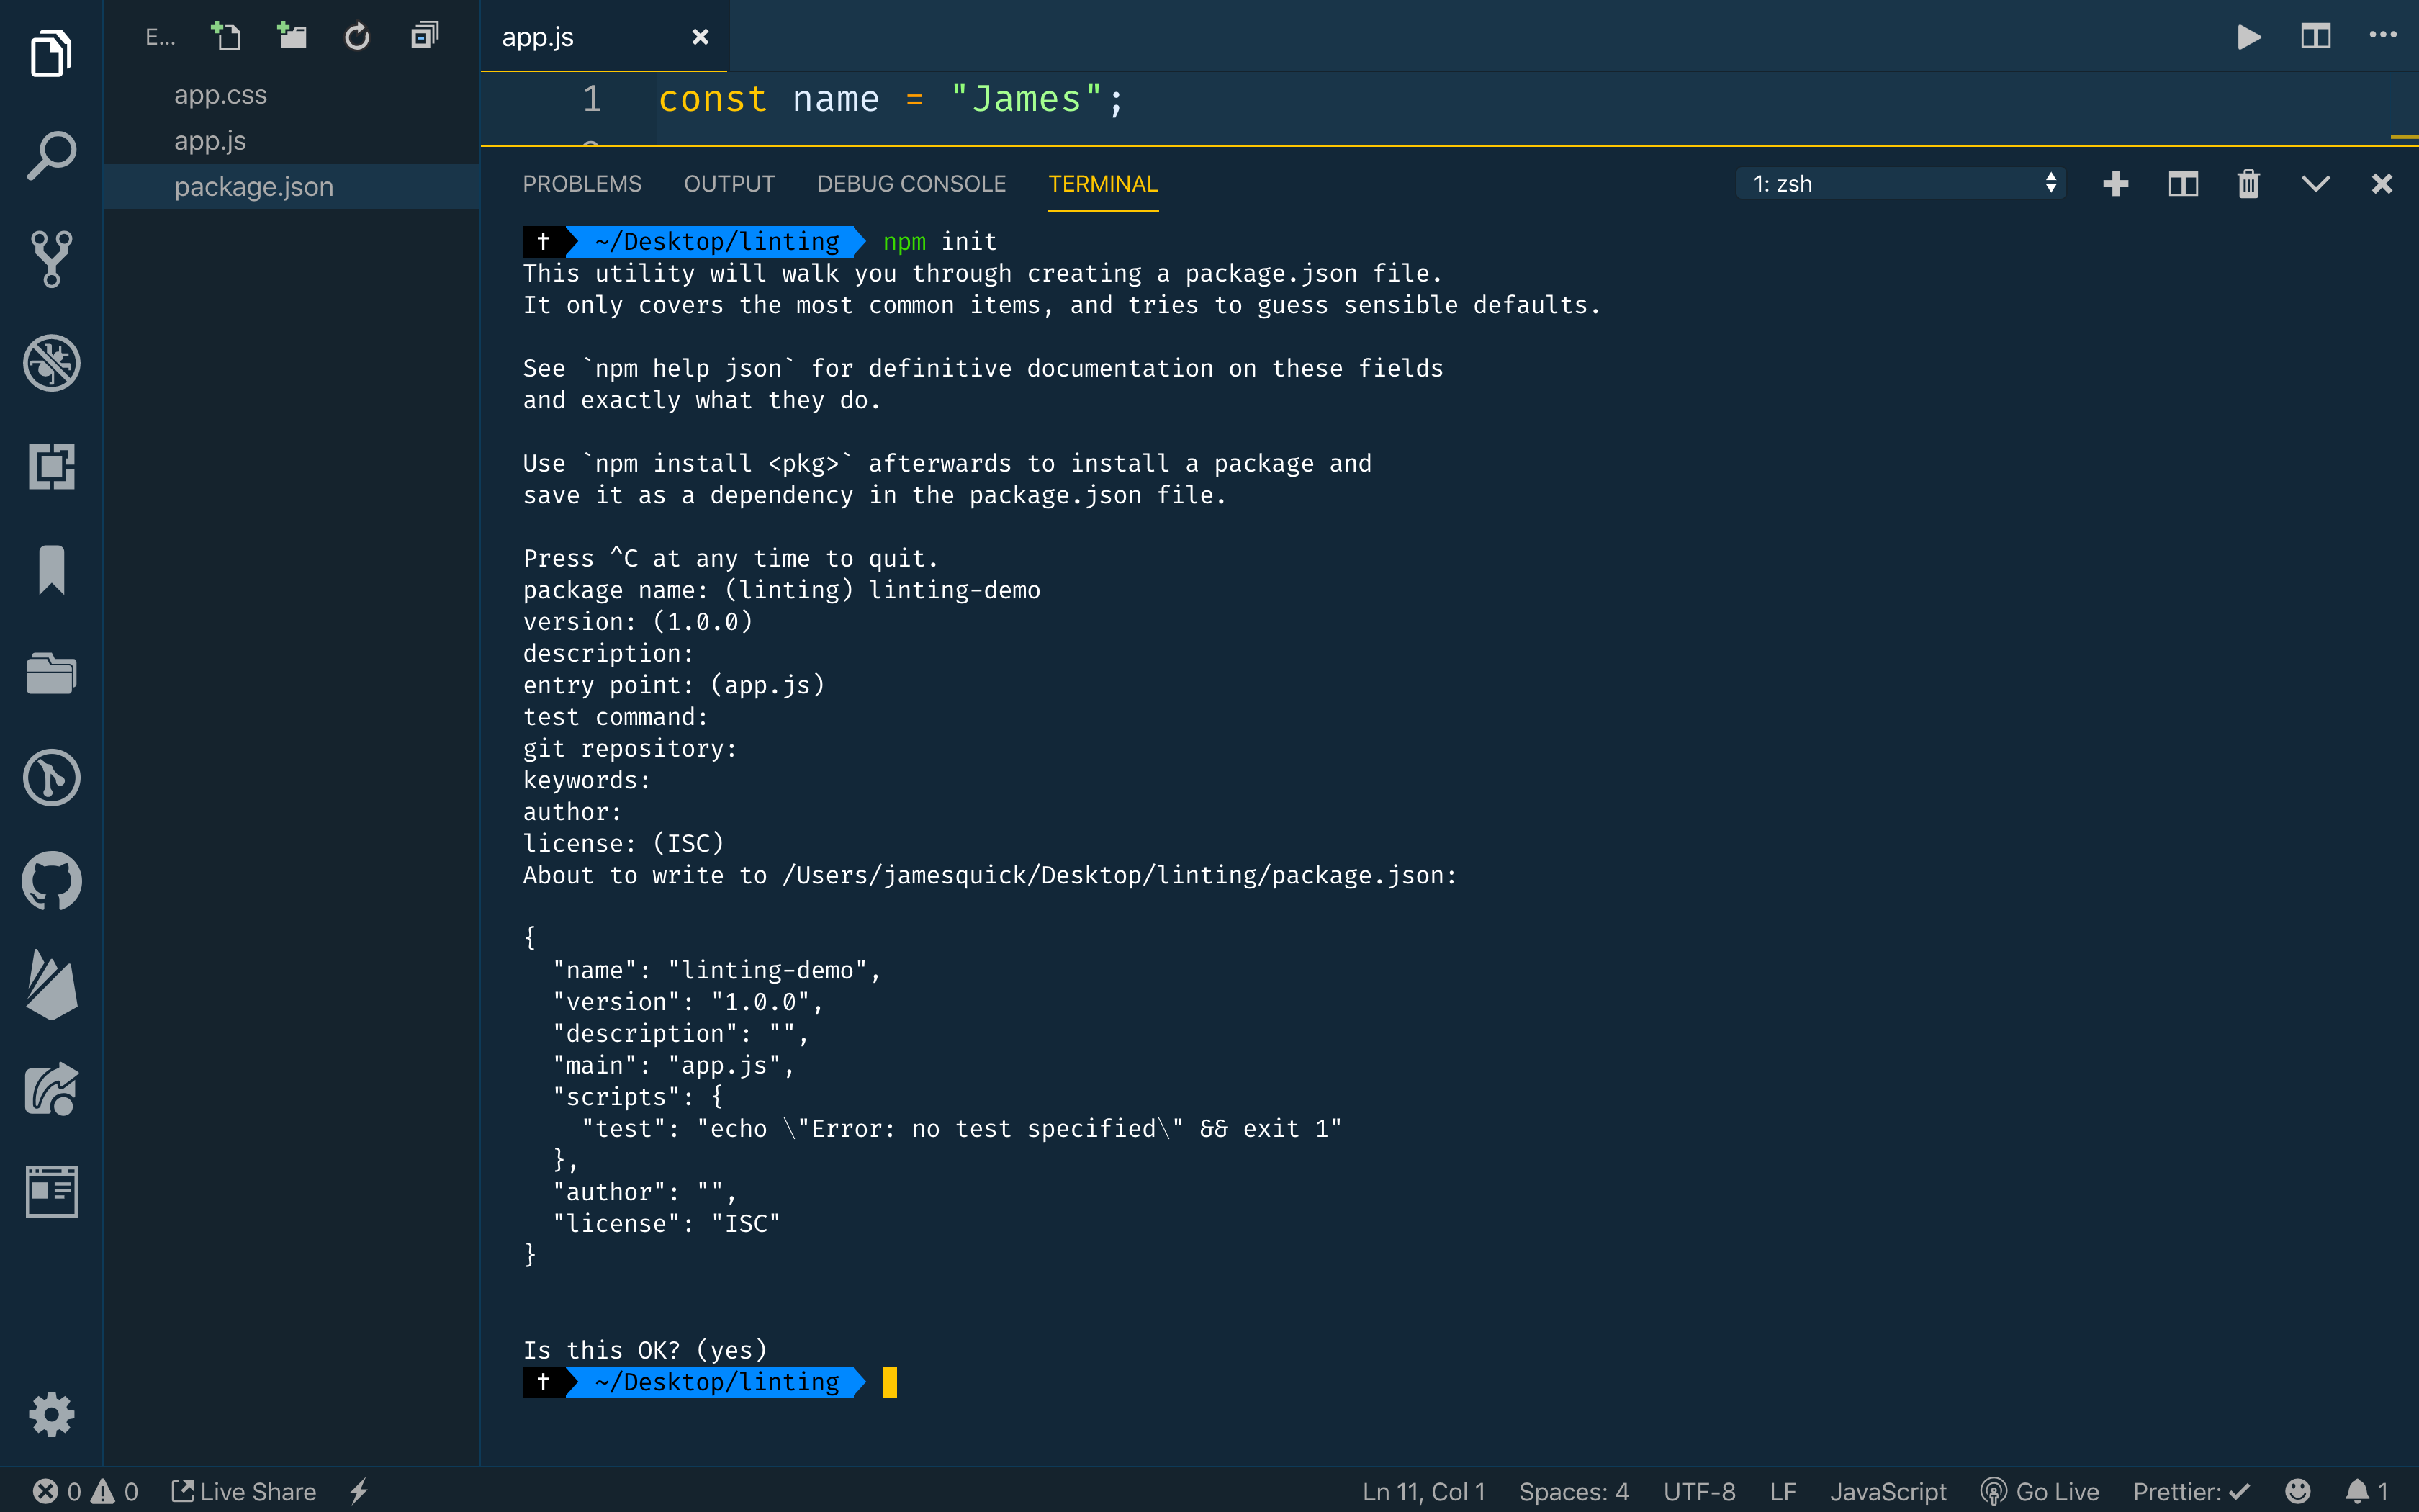Image resolution: width=2419 pixels, height=1512 pixels.
Task: Select app.js file in explorer
Action: [x=207, y=140]
